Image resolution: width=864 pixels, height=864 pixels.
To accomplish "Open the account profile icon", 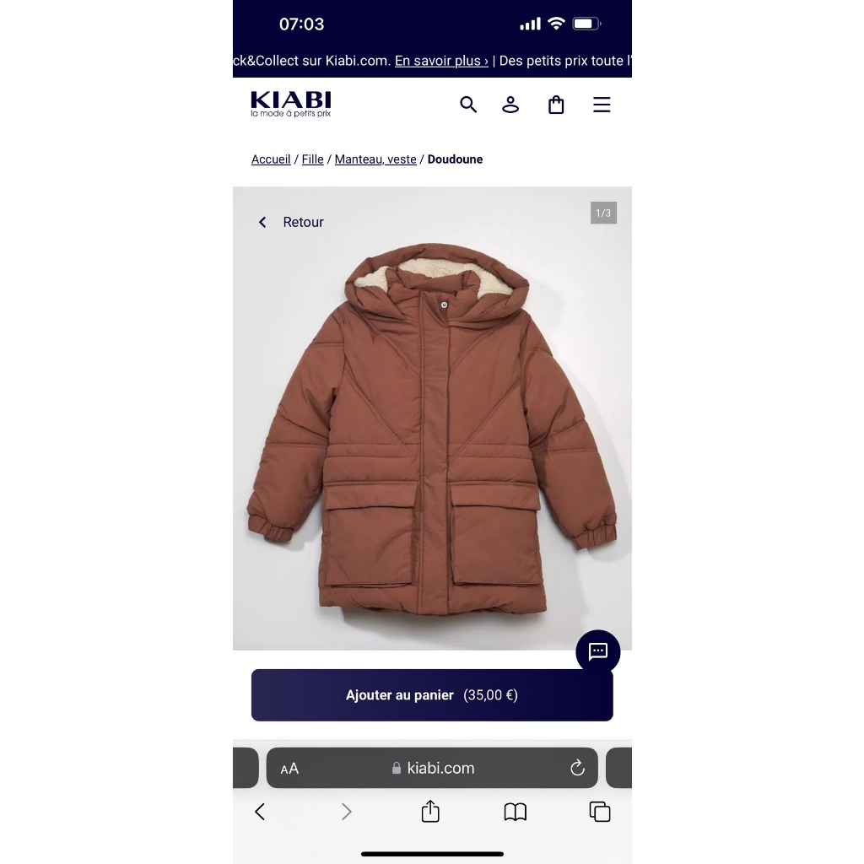I will pos(510,105).
